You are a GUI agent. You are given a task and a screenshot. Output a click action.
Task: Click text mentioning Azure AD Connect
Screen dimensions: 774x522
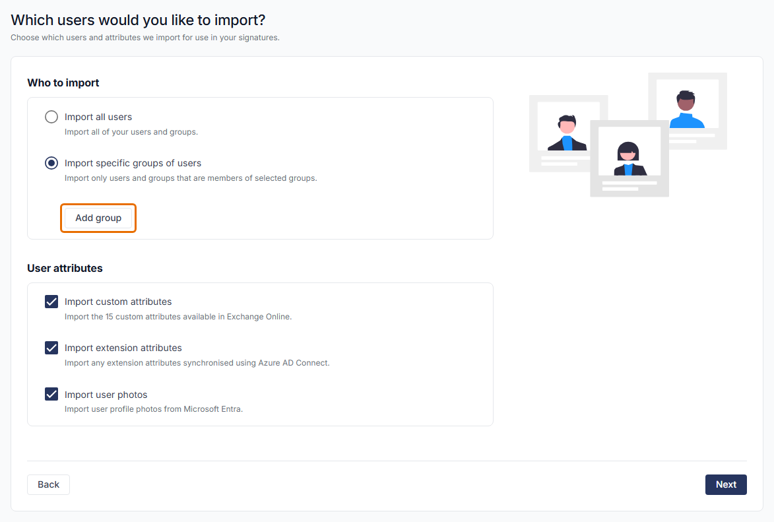(x=197, y=363)
